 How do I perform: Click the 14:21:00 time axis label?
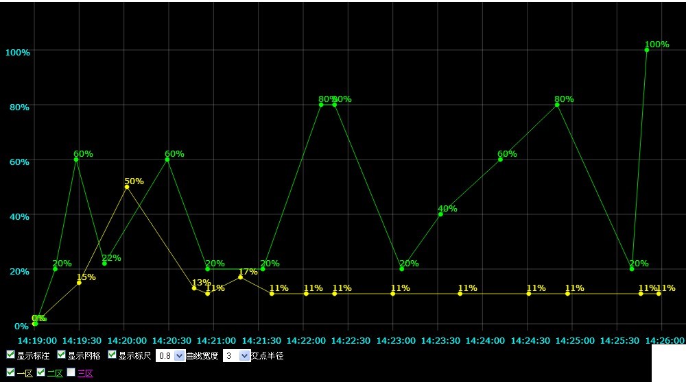click(x=216, y=340)
